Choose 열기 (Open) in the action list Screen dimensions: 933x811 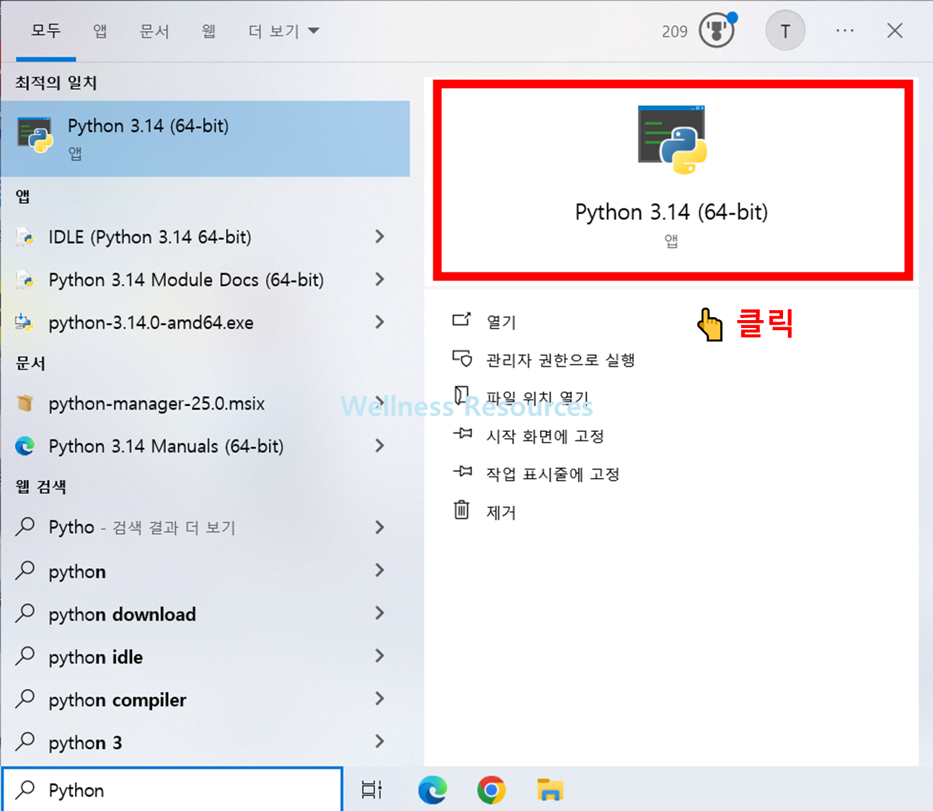tap(501, 322)
